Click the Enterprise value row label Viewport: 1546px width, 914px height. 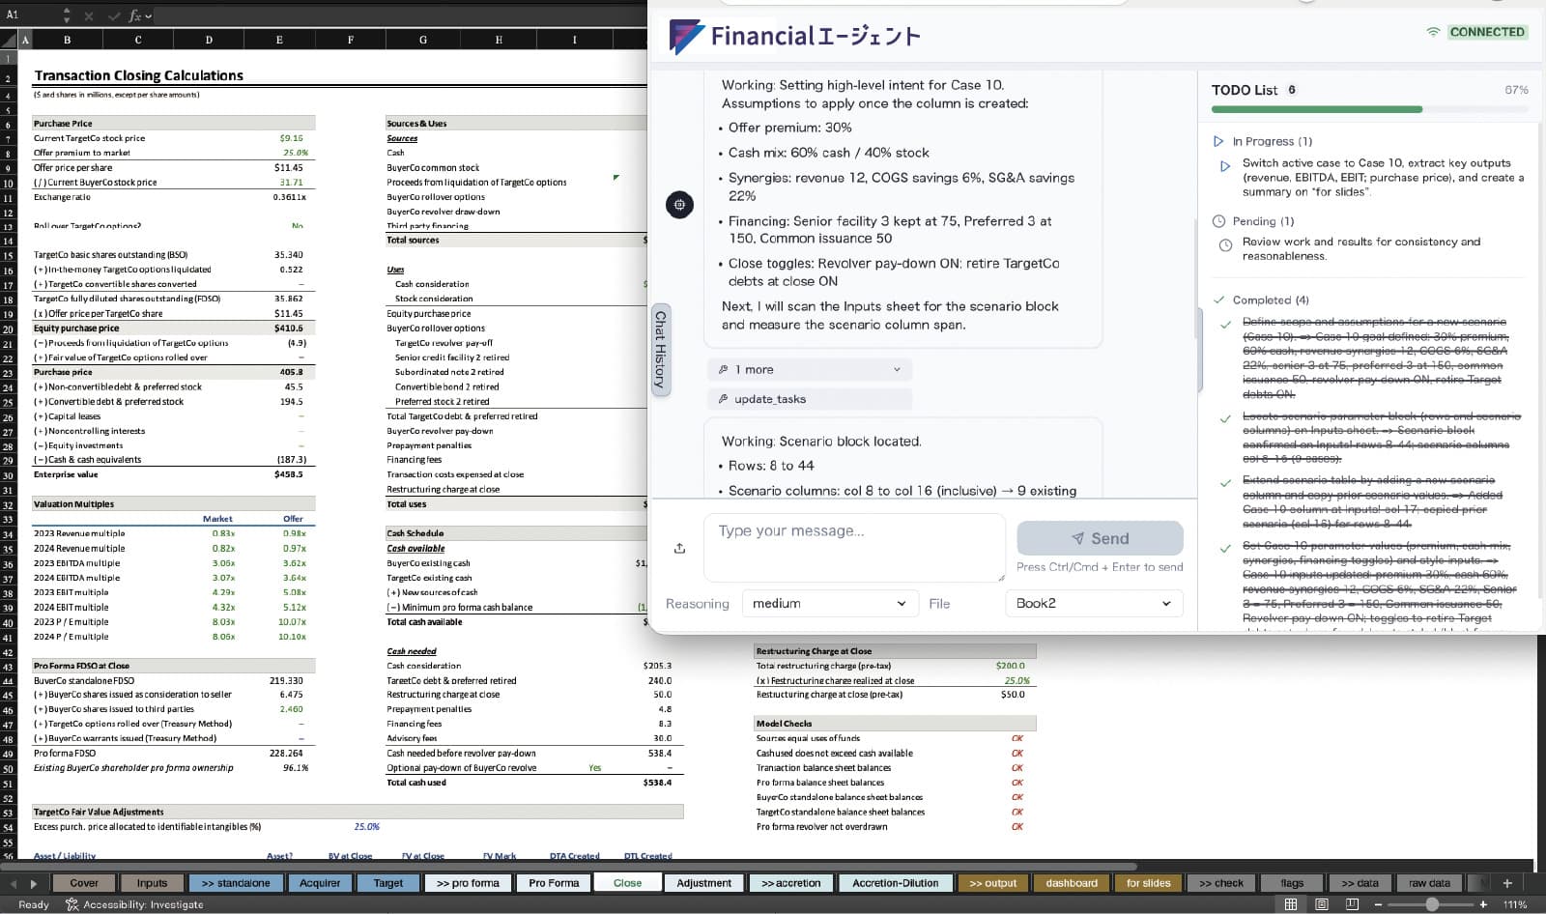pos(66,474)
